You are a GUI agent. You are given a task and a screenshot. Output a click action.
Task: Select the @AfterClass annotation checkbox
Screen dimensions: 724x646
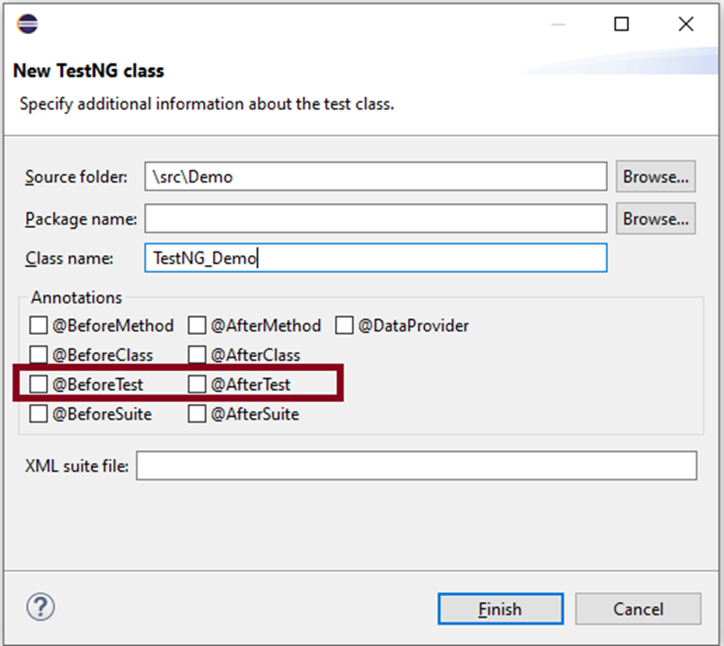click(197, 355)
